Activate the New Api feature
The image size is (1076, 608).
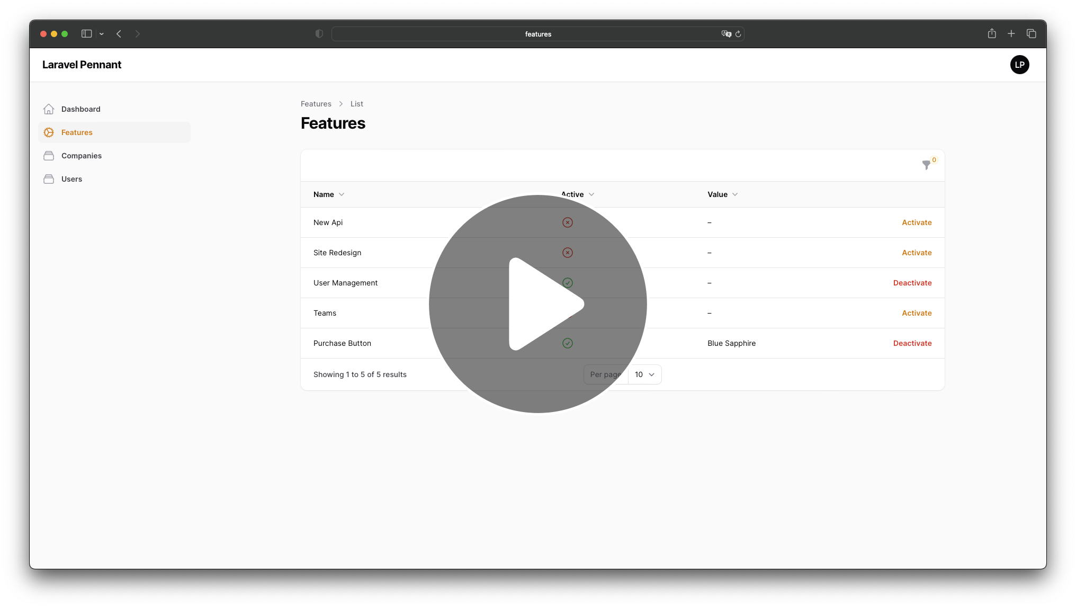916,222
